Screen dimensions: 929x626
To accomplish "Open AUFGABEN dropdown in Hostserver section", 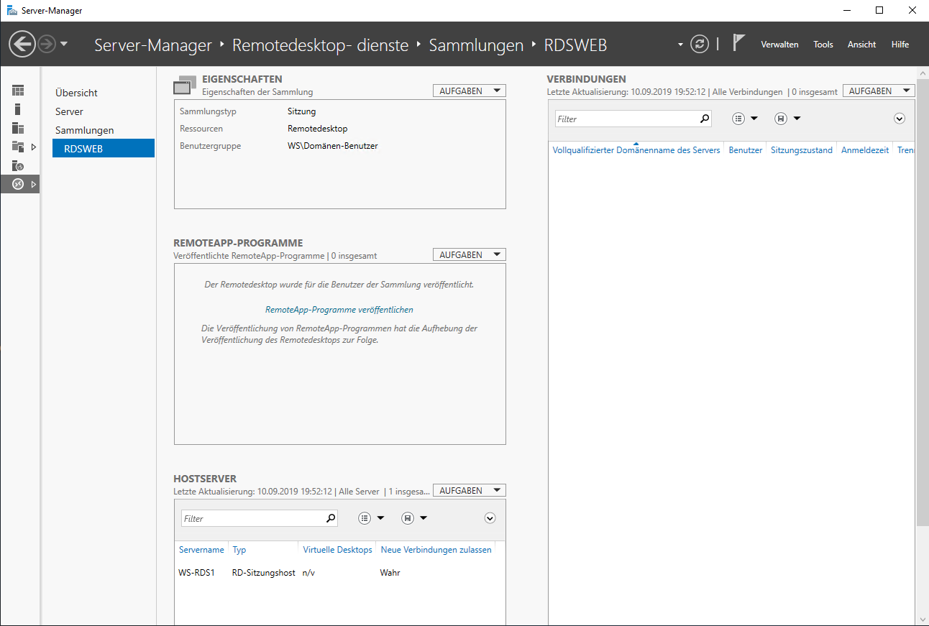I will click(469, 491).
